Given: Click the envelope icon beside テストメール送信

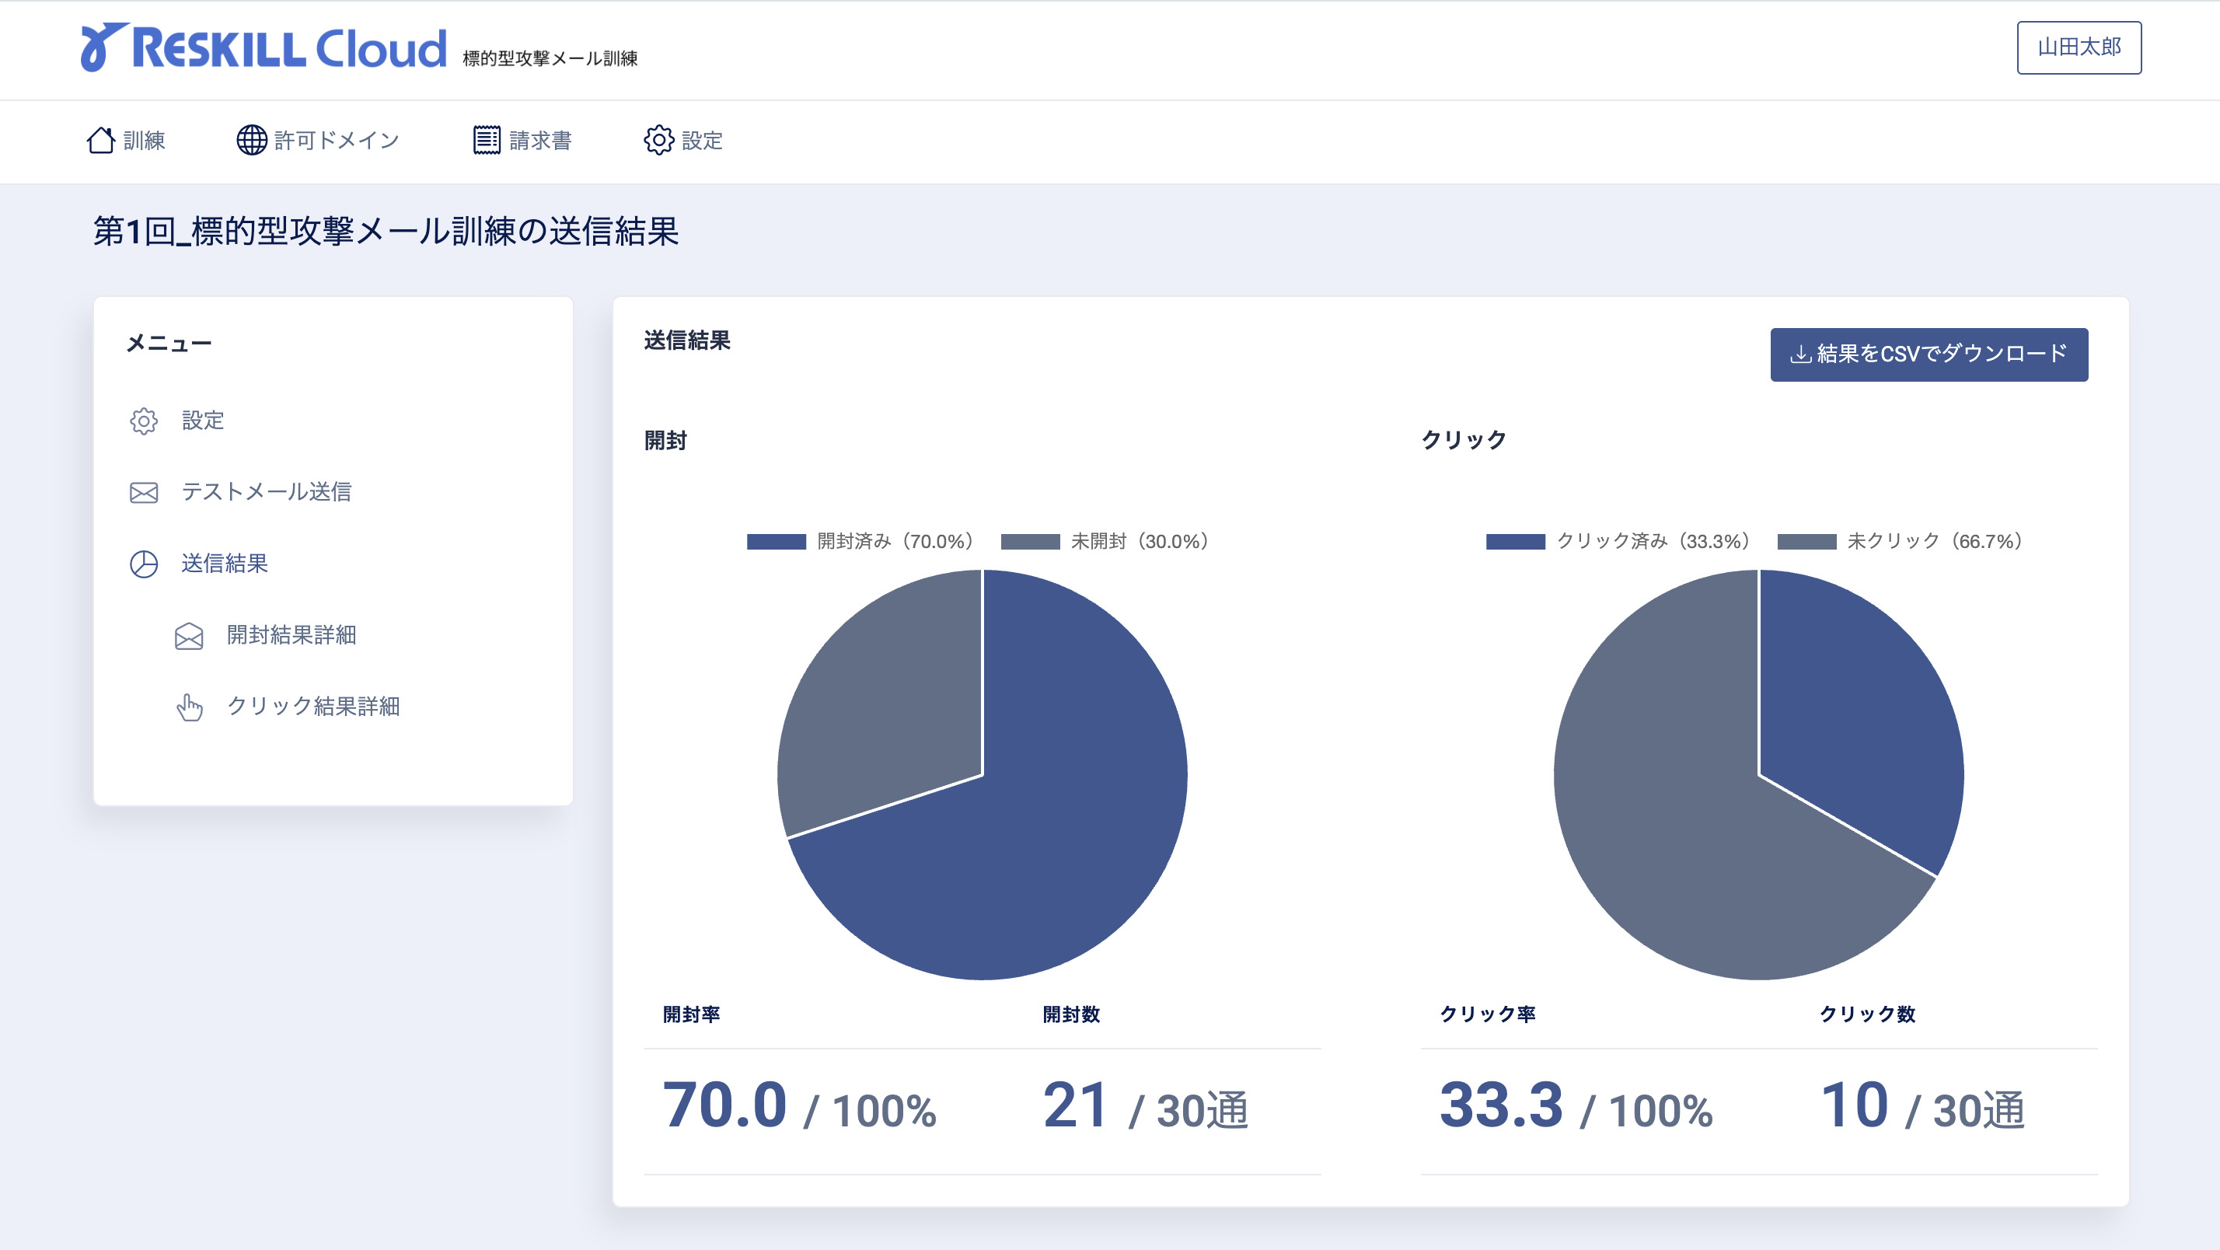Looking at the screenshot, I should (143, 492).
